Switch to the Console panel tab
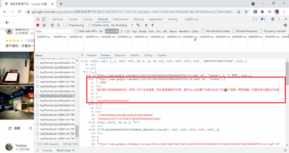The height and width of the screenshot is (153, 289). [x=73, y=19]
